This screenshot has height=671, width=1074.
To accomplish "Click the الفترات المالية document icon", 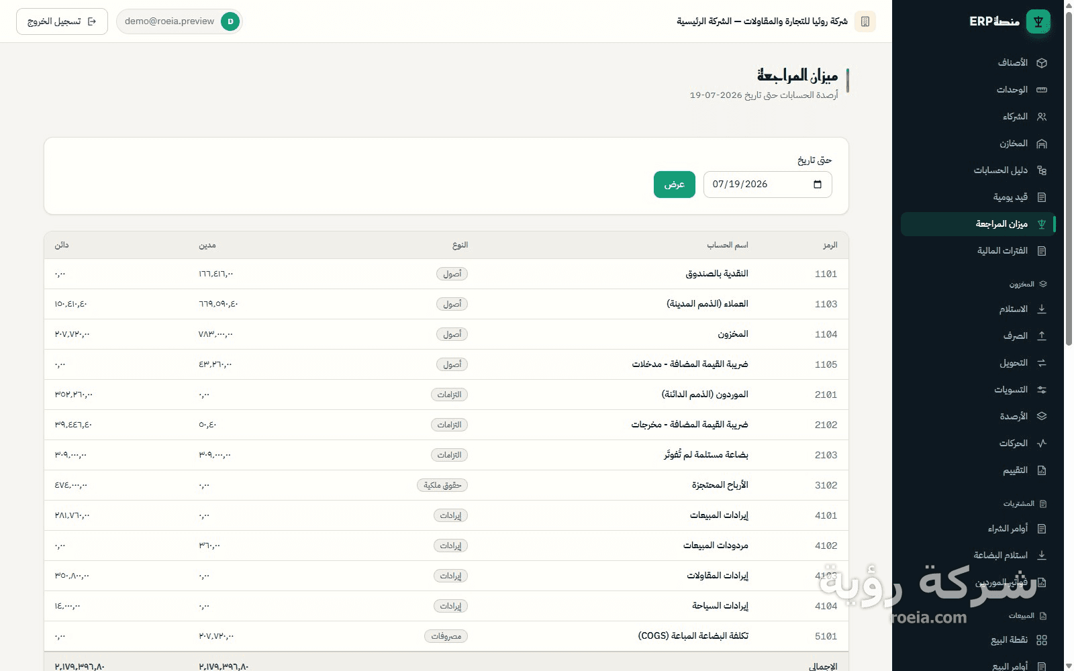I will click(1042, 251).
